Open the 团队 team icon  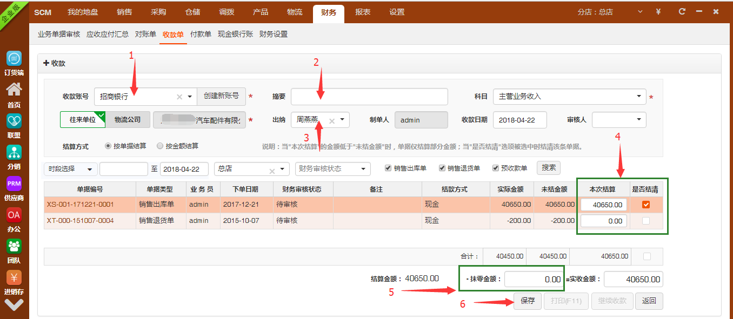pos(14,246)
